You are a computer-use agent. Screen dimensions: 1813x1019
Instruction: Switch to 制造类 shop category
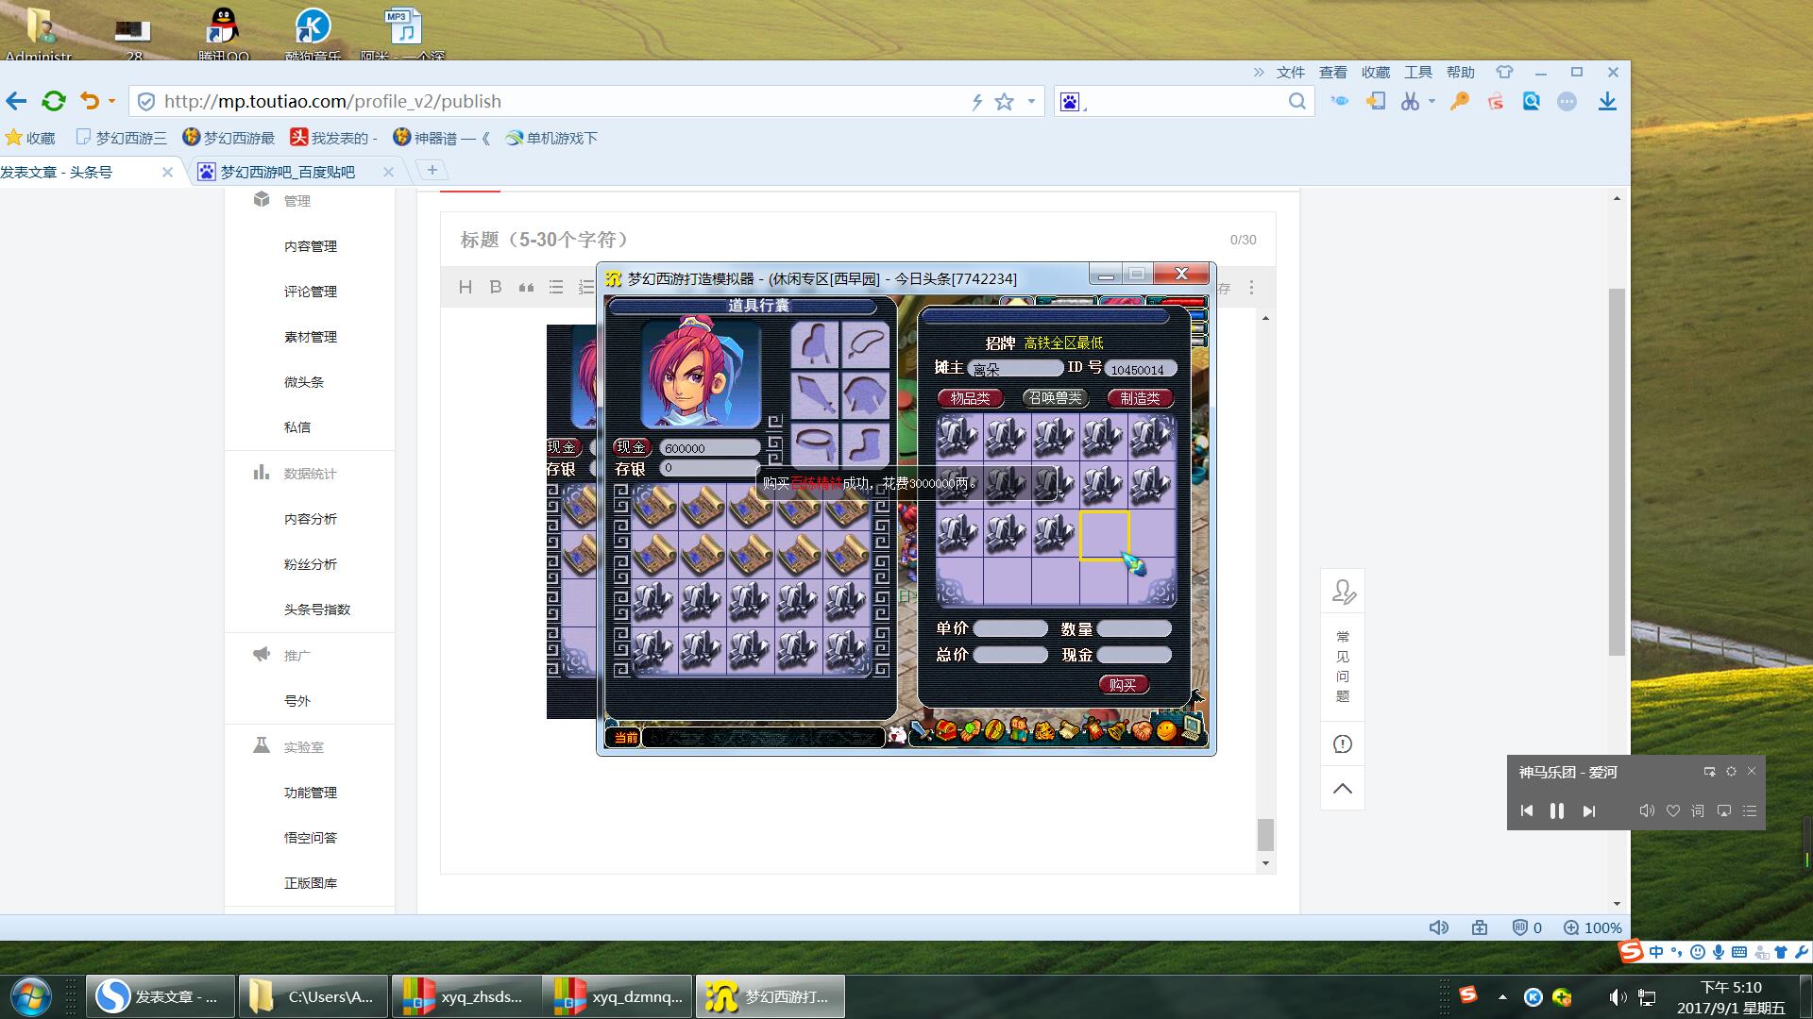pos(1140,398)
